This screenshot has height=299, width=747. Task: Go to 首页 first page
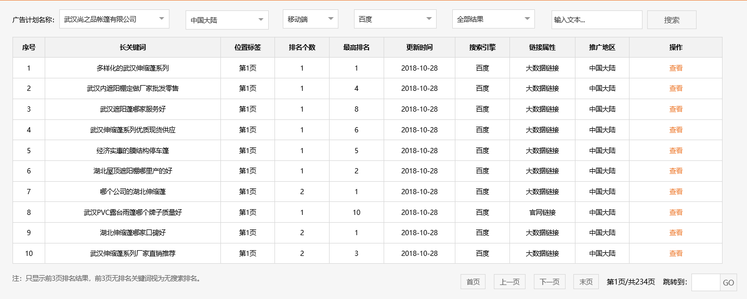pos(473,282)
